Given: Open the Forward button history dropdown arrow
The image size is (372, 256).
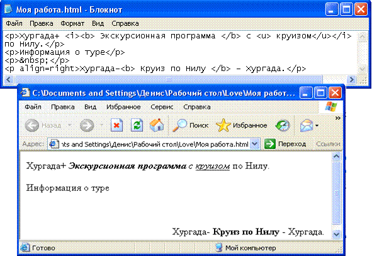Looking at the screenshot, I should pyautogui.click(x=101, y=125).
